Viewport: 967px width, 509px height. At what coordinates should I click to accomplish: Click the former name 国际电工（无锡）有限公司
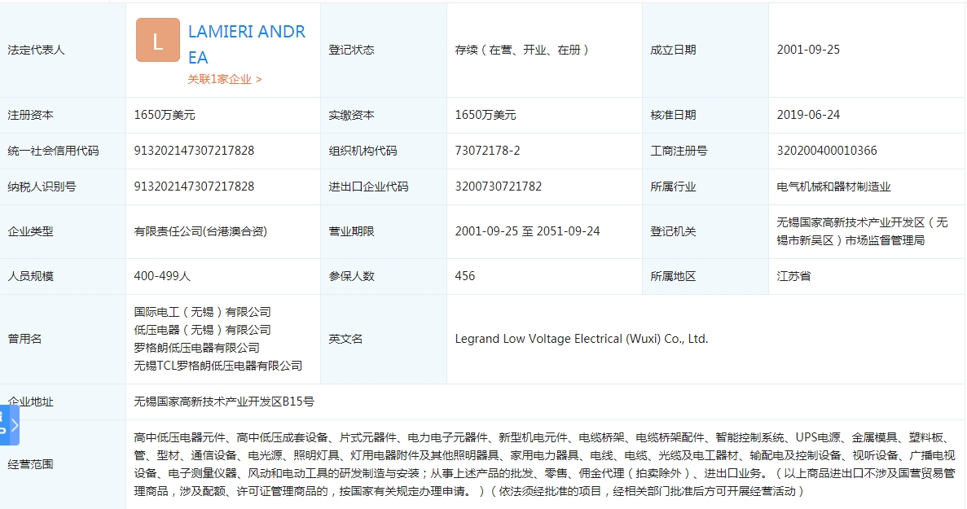[x=202, y=312]
